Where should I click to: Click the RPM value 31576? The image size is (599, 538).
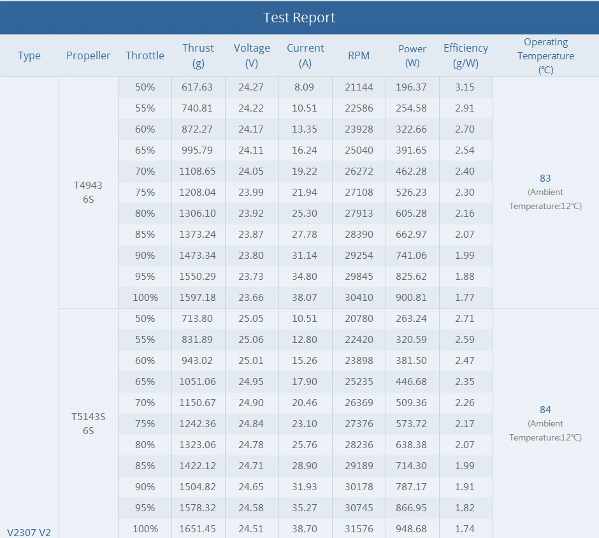[359, 528]
